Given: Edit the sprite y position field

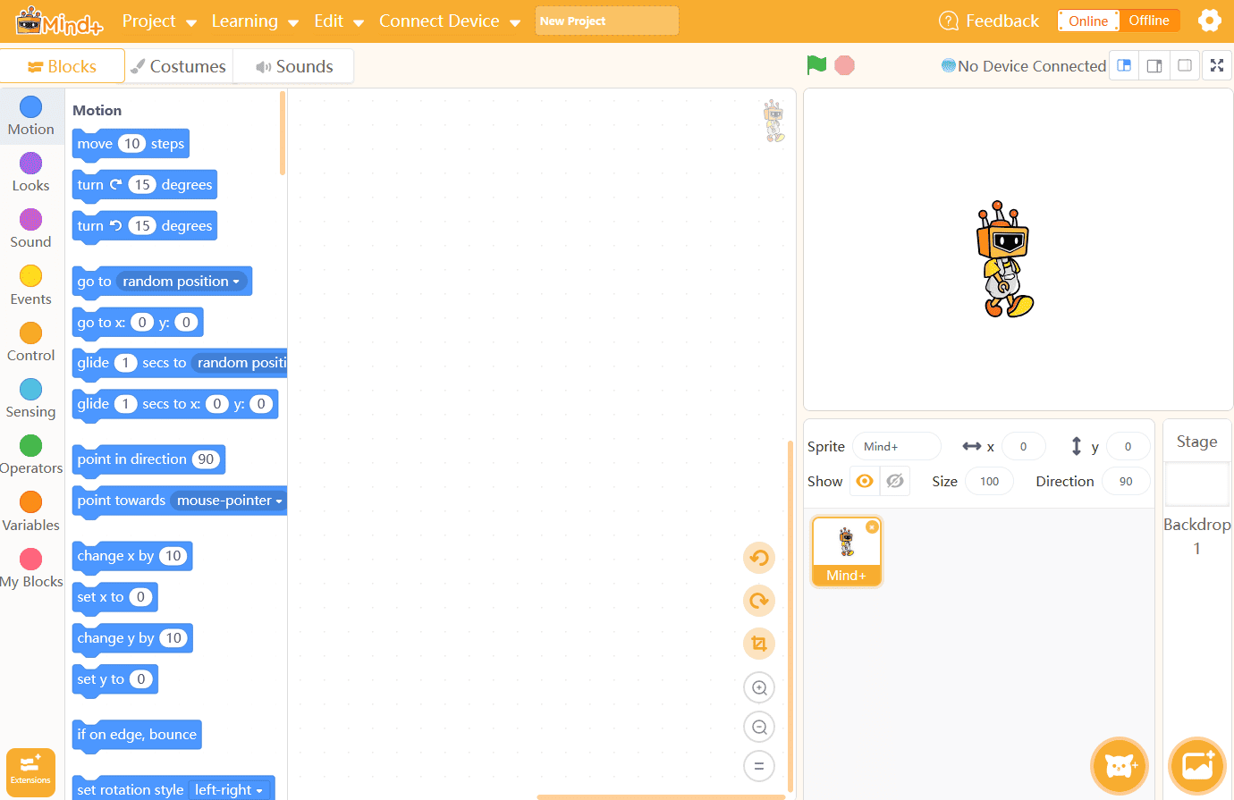Looking at the screenshot, I should point(1128,446).
